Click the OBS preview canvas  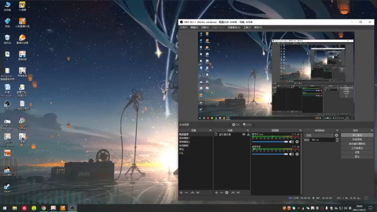(x=276, y=76)
